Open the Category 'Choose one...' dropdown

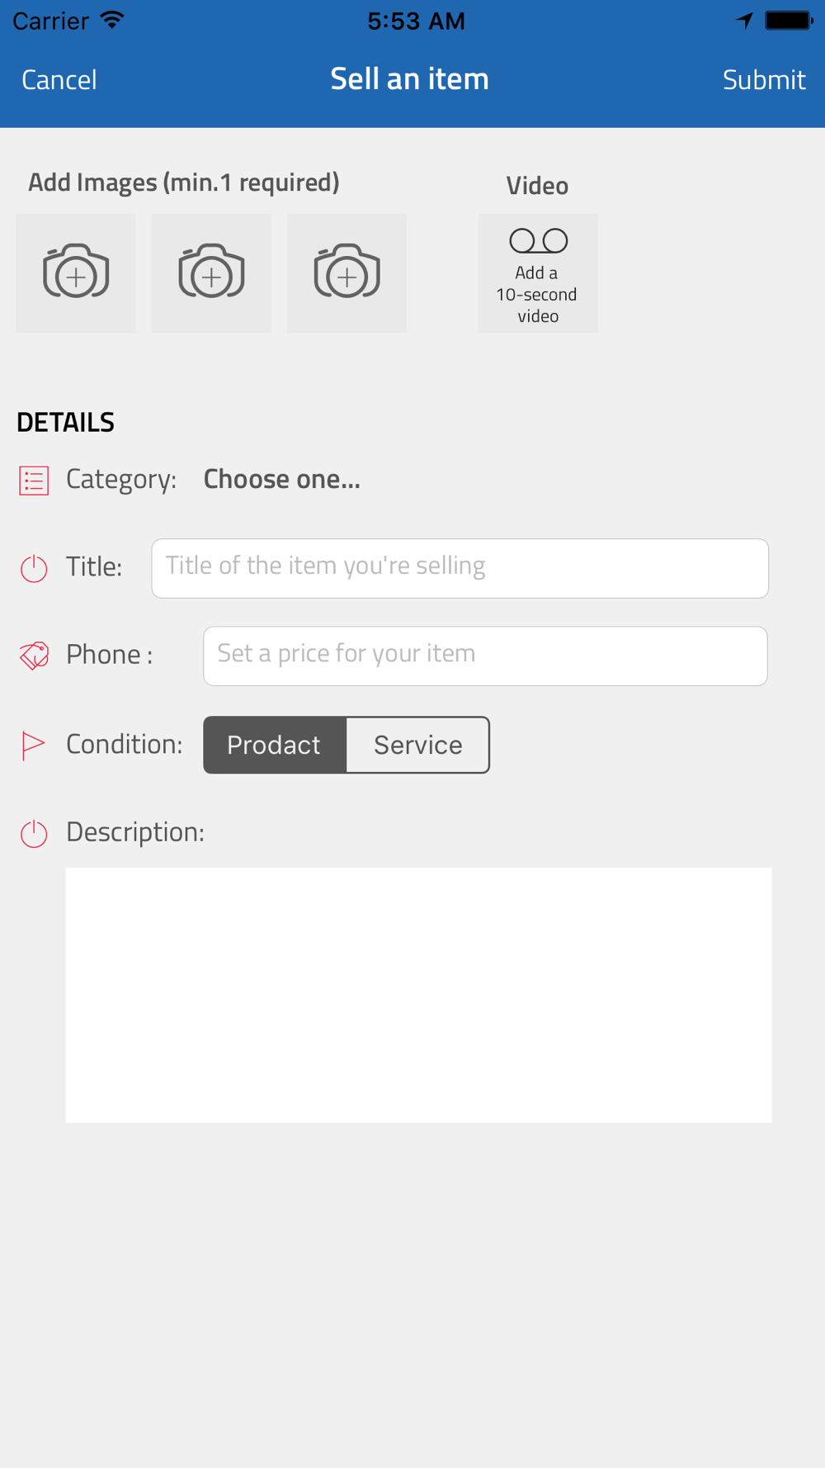pos(281,480)
